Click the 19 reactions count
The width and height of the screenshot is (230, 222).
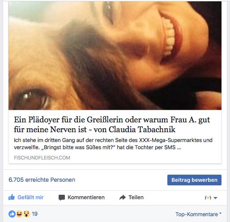pyautogui.click(x=34, y=214)
